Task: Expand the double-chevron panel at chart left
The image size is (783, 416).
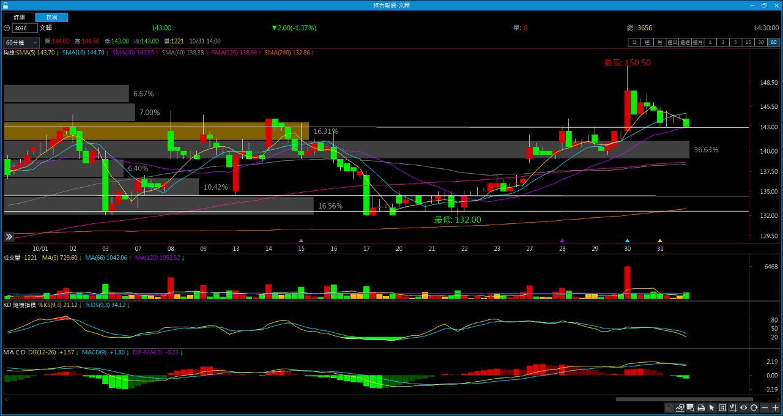Action: click(x=9, y=237)
